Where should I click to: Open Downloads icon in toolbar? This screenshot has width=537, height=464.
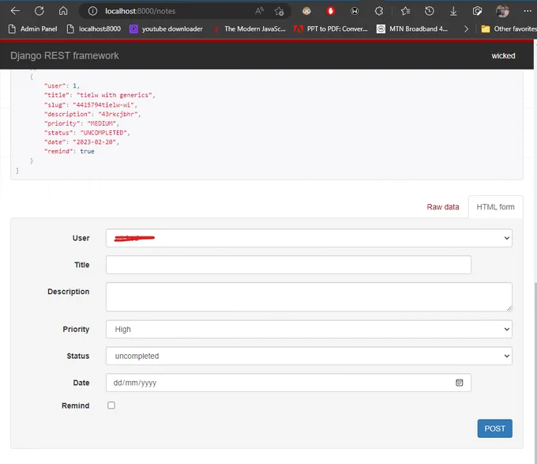(453, 11)
